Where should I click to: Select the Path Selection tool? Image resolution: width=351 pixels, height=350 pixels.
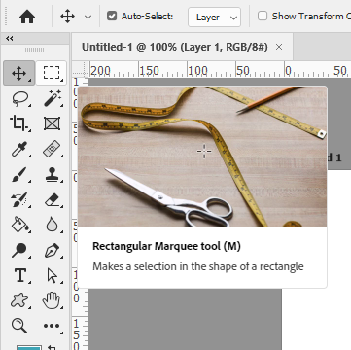click(x=53, y=276)
